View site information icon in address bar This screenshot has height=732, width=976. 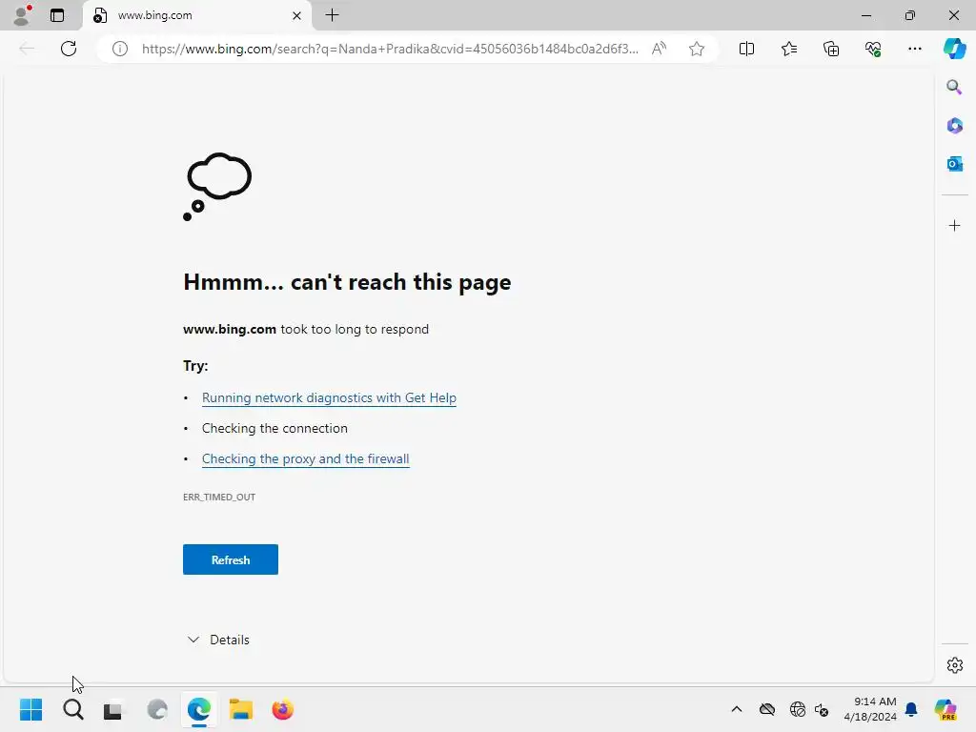[120, 49]
